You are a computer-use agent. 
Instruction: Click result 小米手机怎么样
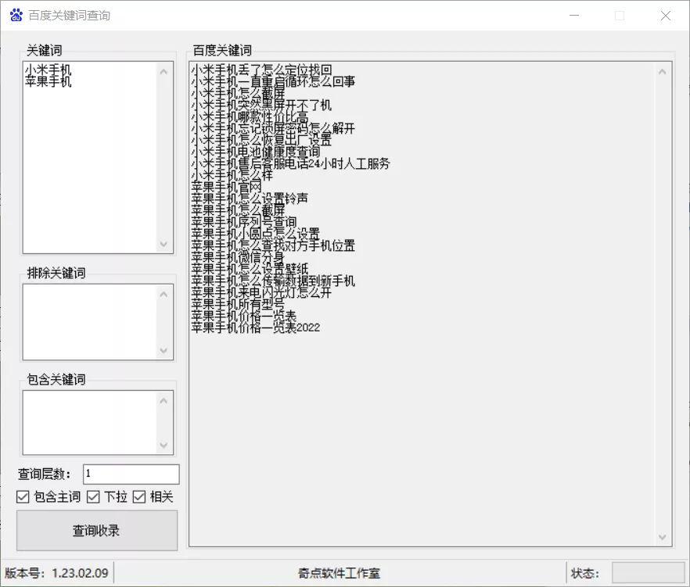click(232, 175)
